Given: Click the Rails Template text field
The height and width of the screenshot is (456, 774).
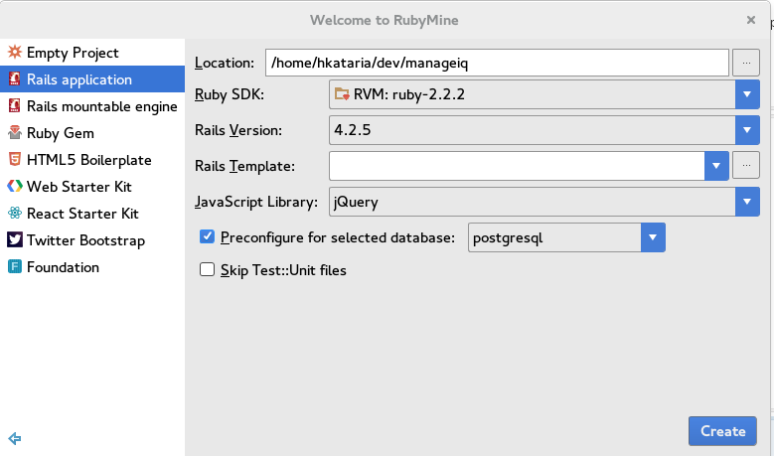Looking at the screenshot, I should (x=517, y=166).
